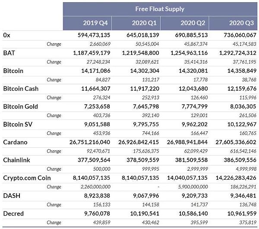The height and width of the screenshot is (229, 259).
Task: Click the Free Float Supply header
Action: (x=160, y=9)
